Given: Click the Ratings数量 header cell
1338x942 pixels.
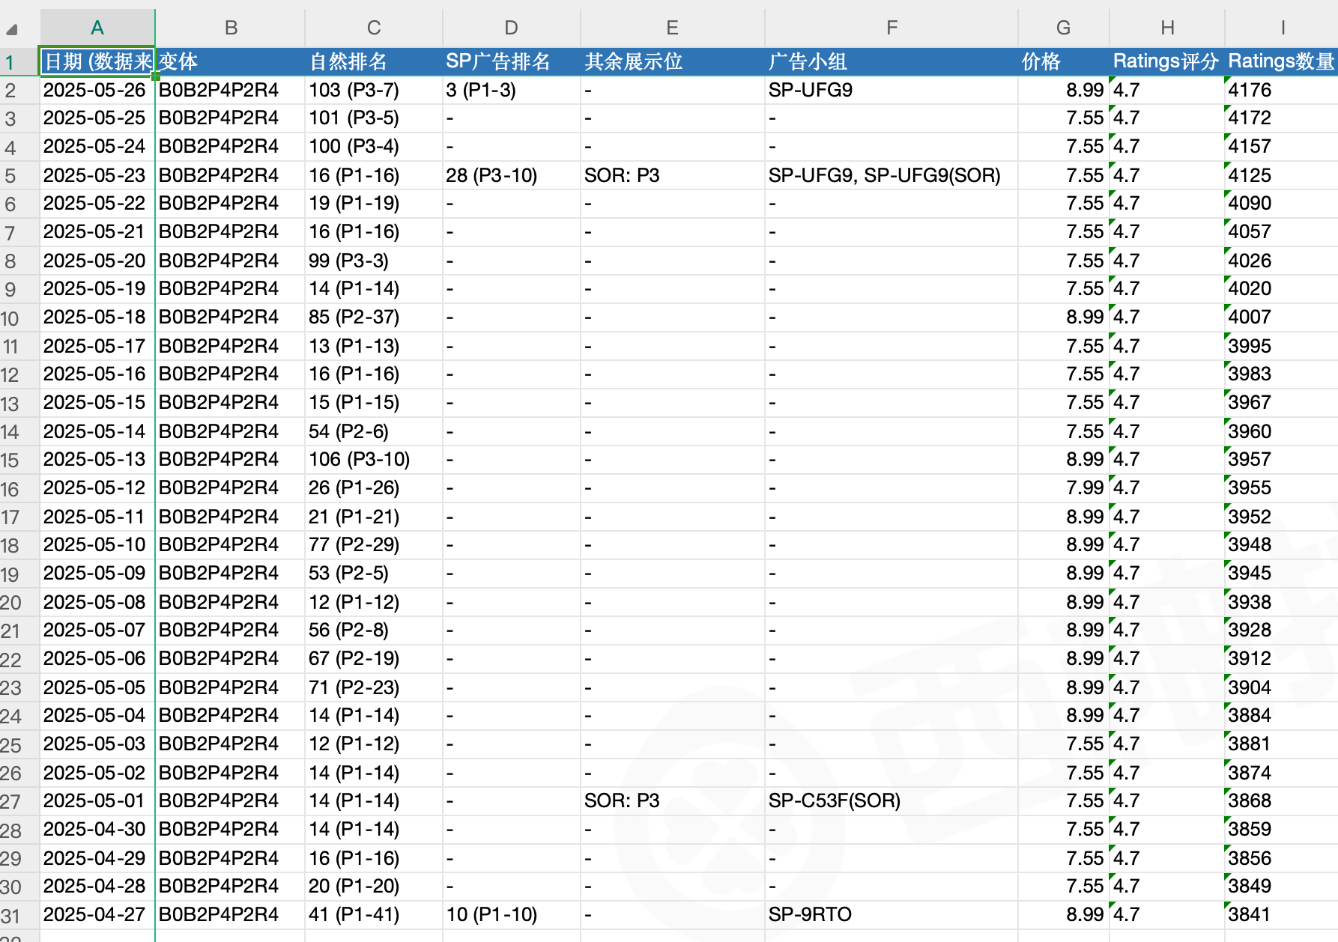Looking at the screenshot, I should (x=1281, y=61).
